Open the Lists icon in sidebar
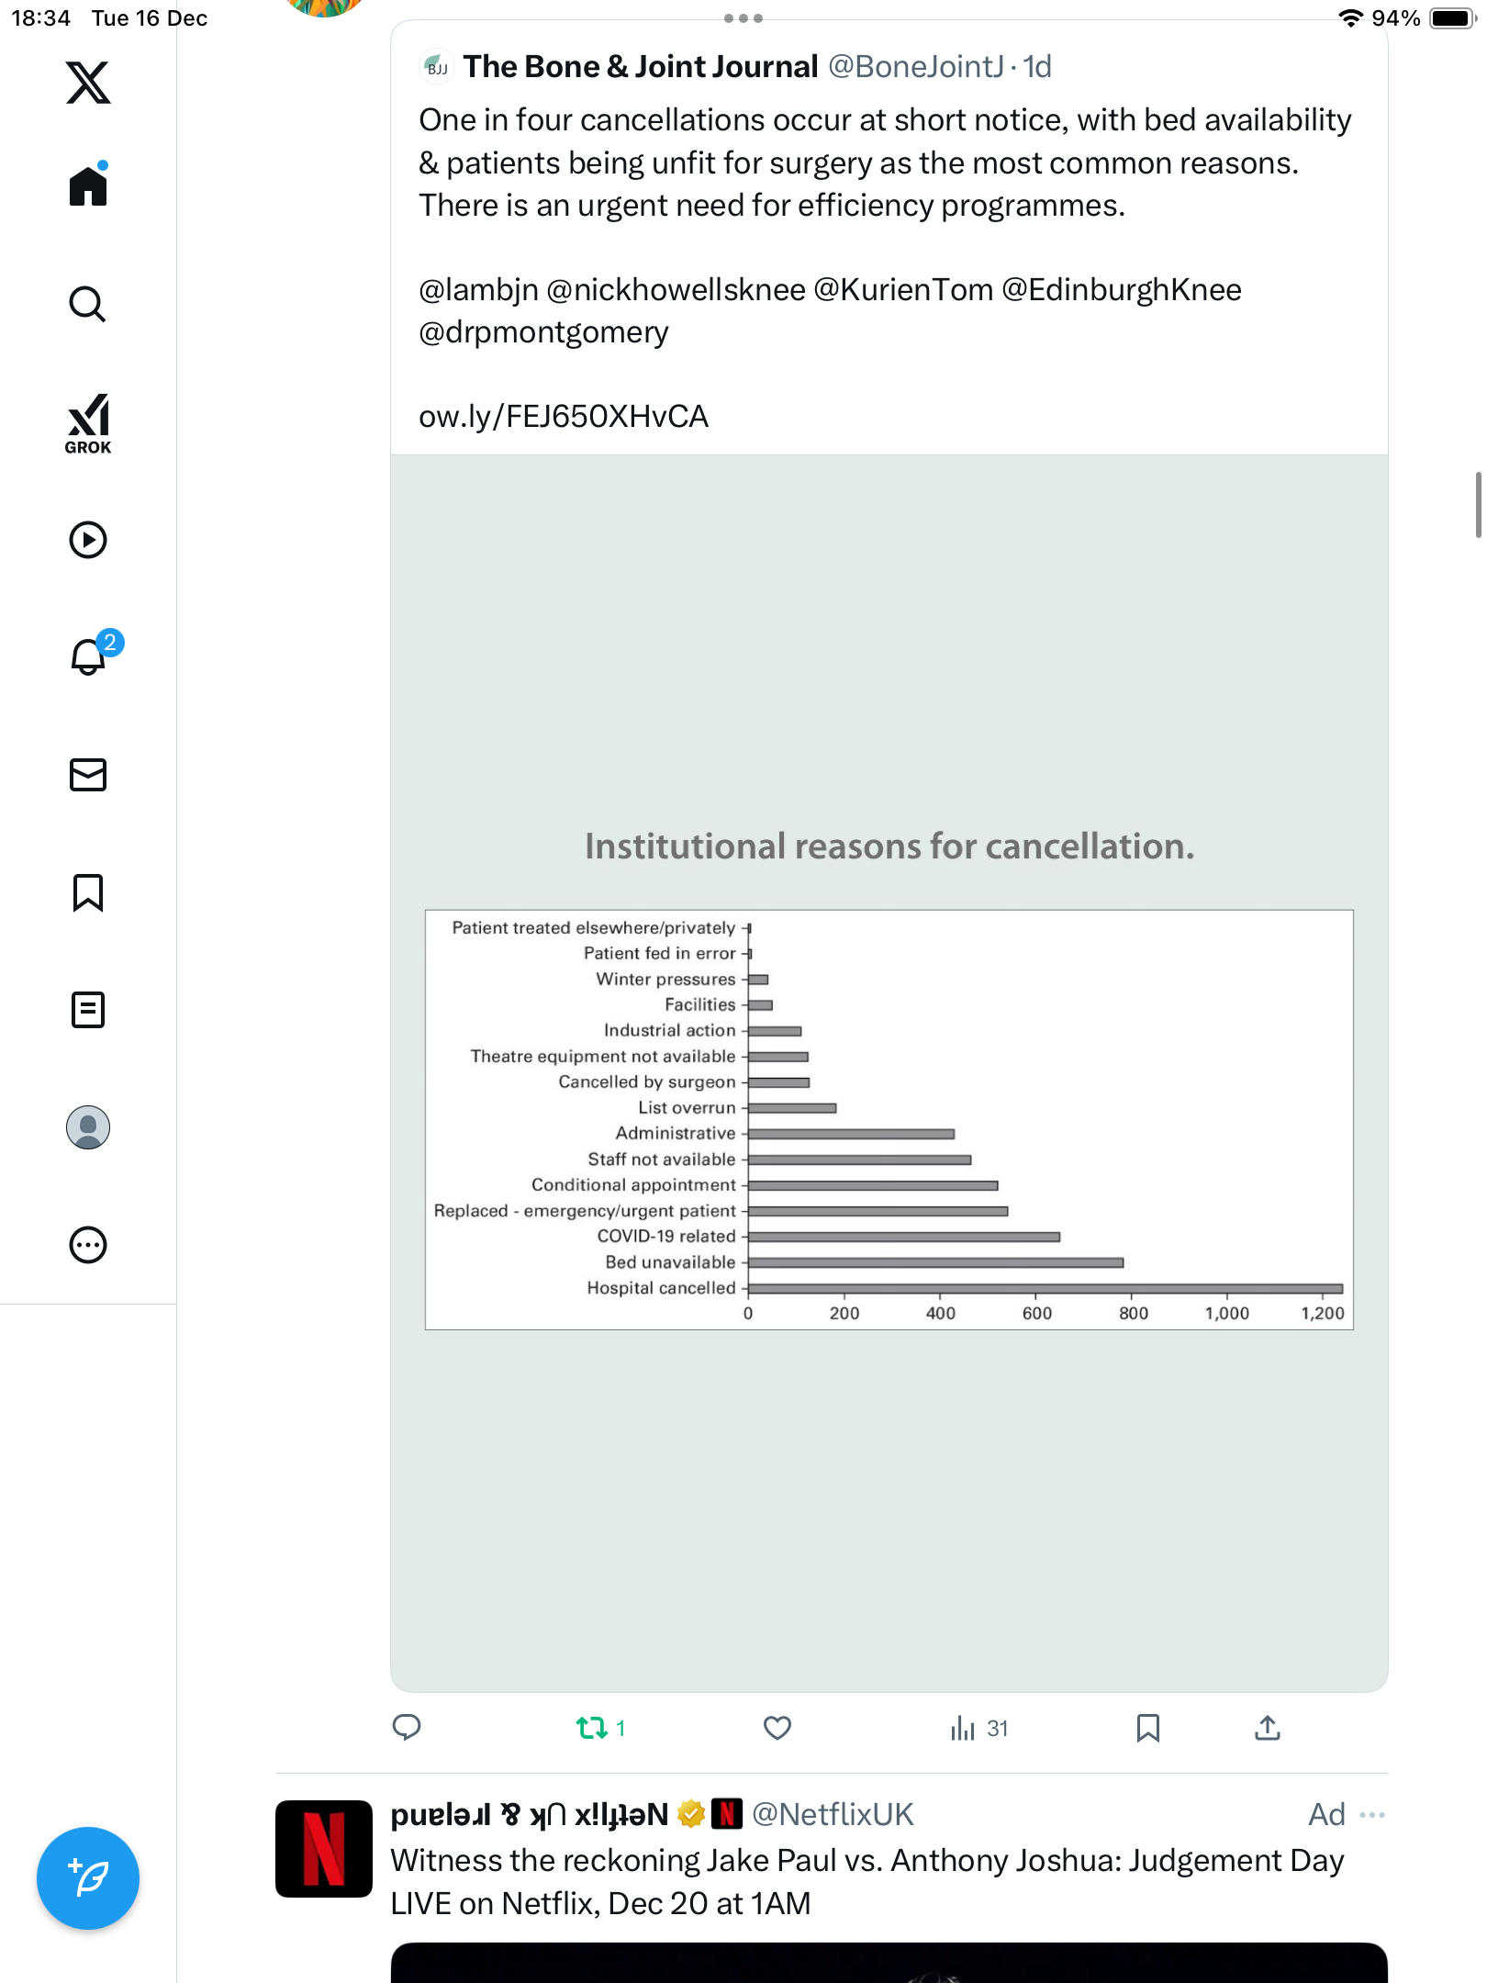The width and height of the screenshot is (1487, 1983). pos(88,1010)
